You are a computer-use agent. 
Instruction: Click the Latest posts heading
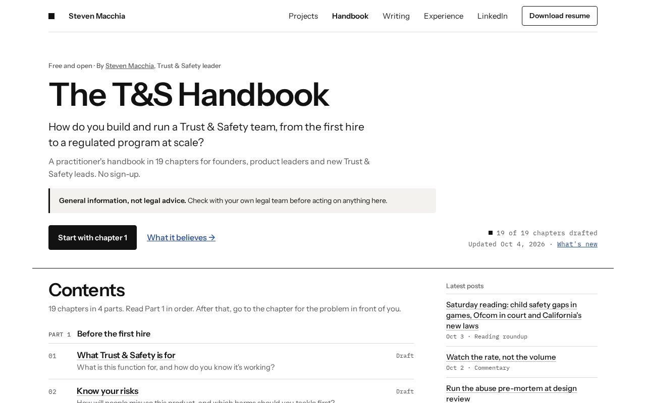click(465, 286)
